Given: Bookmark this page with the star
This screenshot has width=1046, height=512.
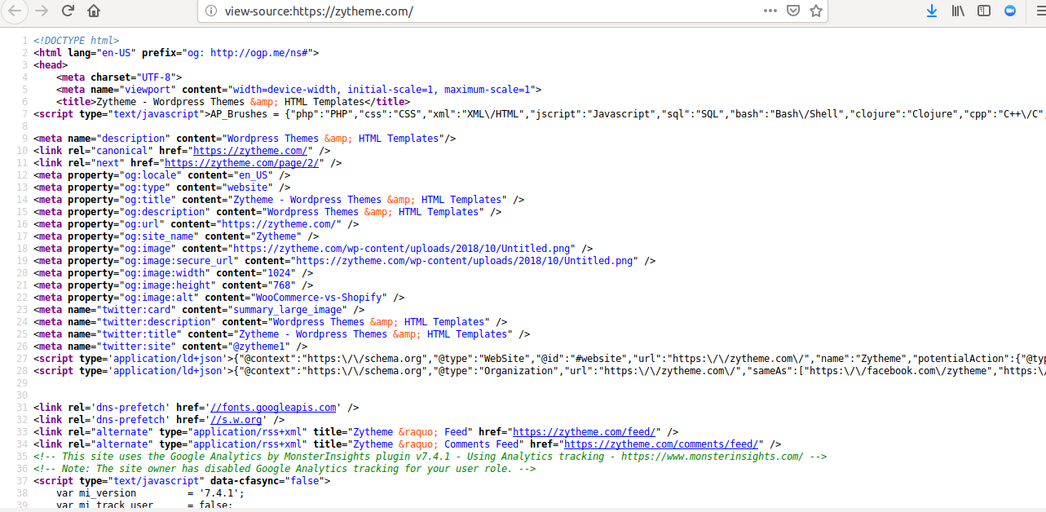Looking at the screenshot, I should coord(815,11).
